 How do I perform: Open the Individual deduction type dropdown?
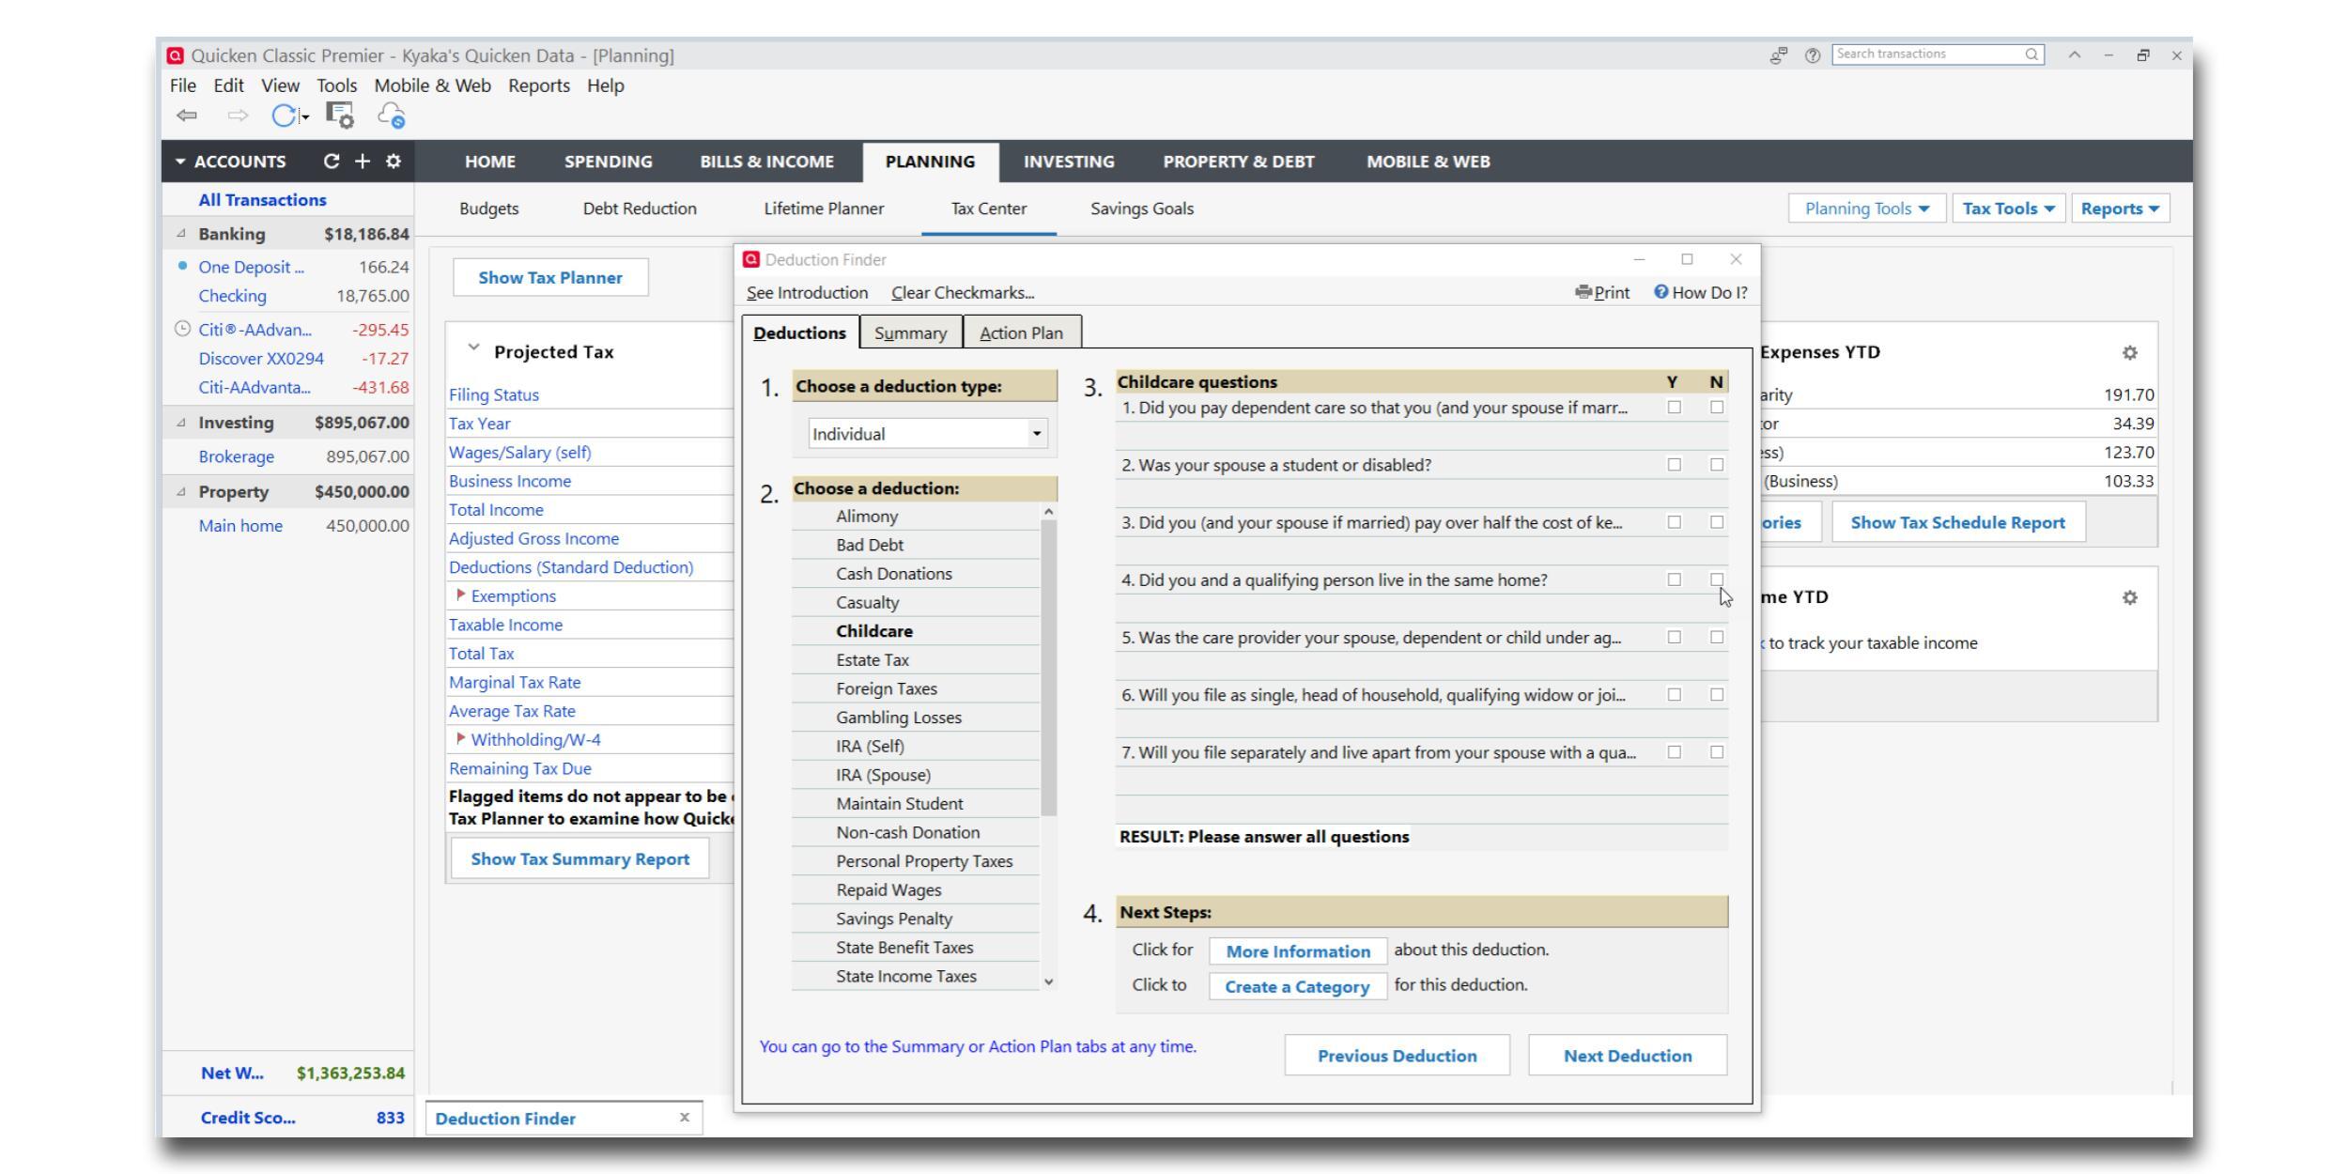[x=1036, y=434]
